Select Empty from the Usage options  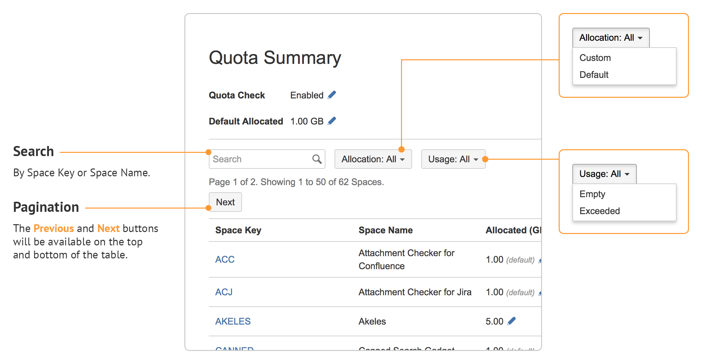pos(592,194)
